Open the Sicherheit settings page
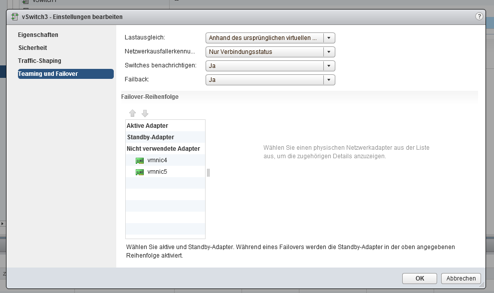494x293 pixels. point(32,48)
